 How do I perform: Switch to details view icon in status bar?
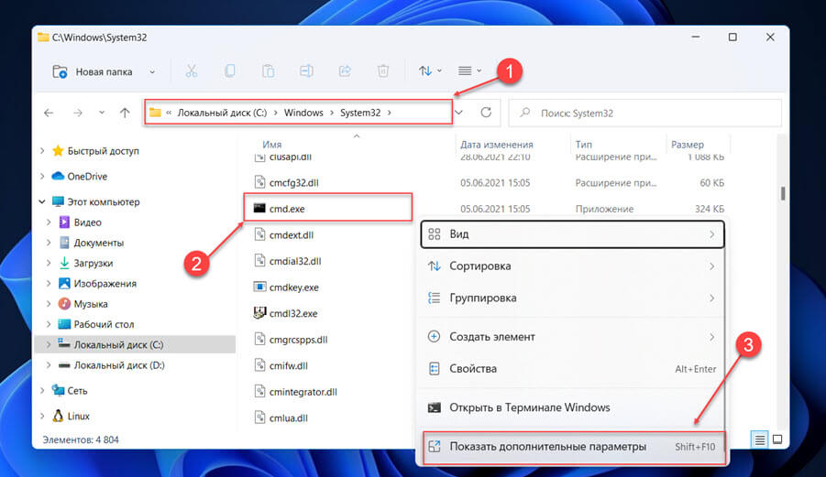(x=760, y=439)
